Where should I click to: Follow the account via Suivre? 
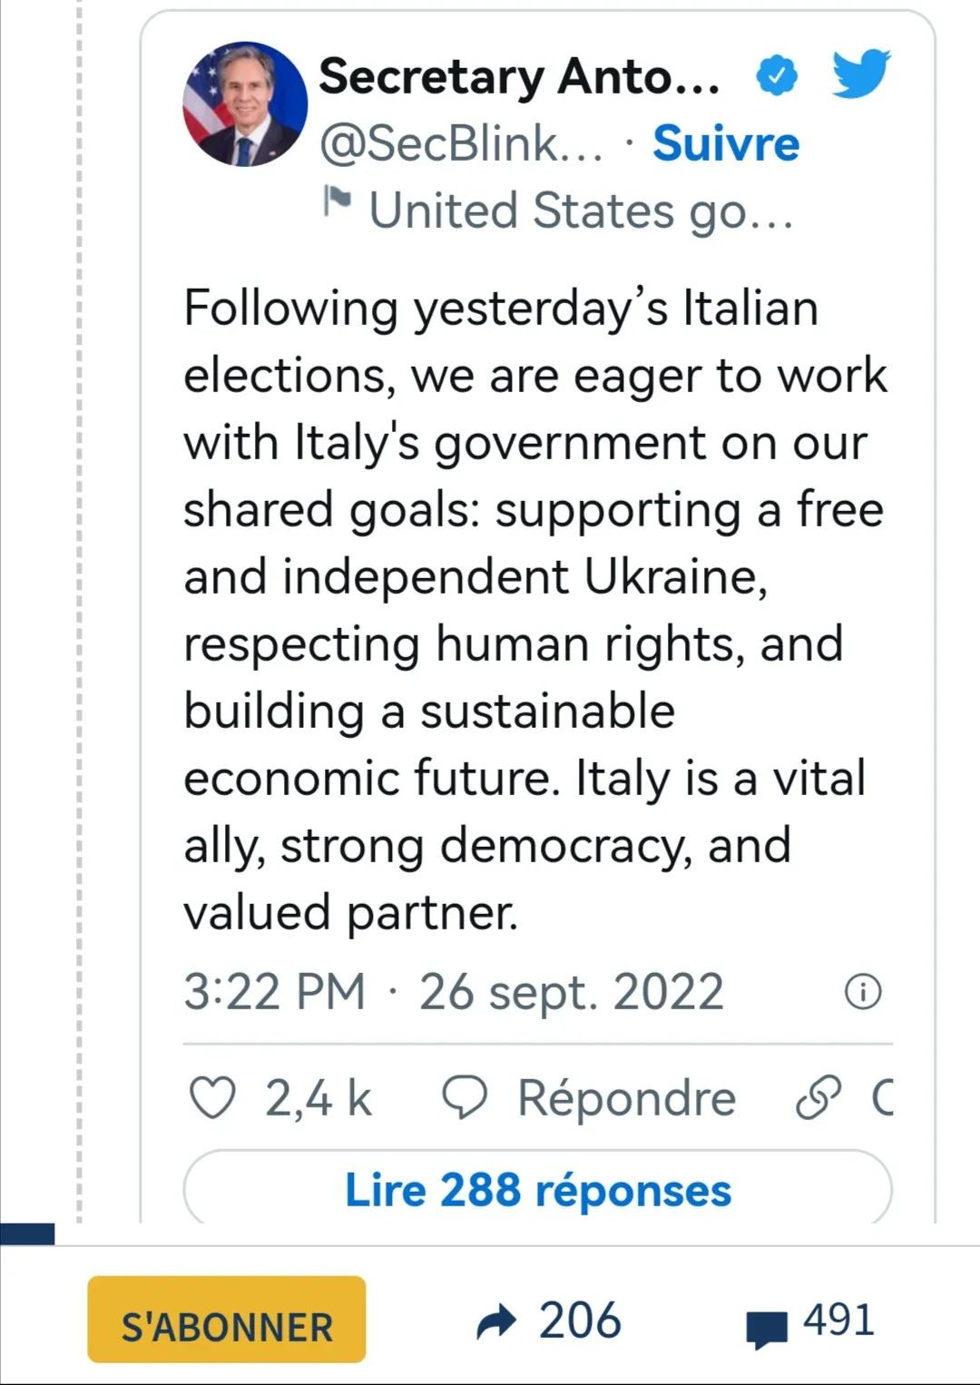[x=726, y=143]
